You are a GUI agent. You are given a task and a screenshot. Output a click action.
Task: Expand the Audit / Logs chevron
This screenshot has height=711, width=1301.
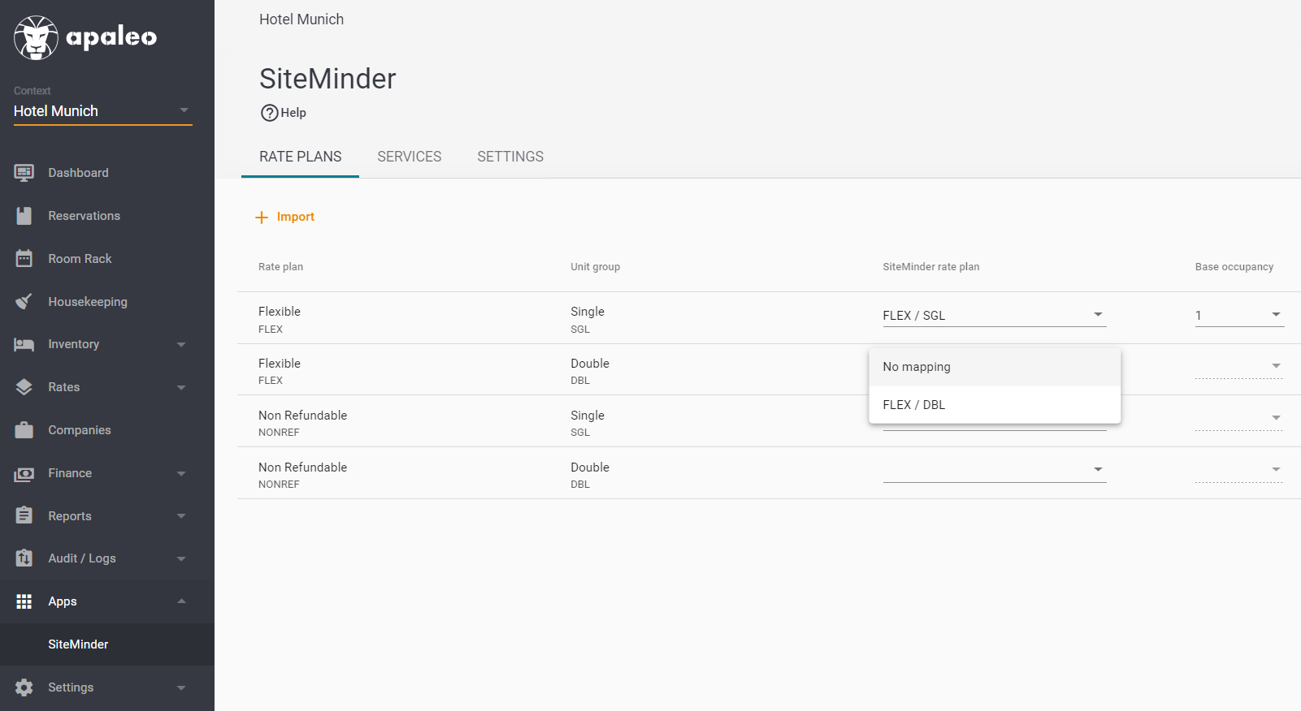click(181, 559)
